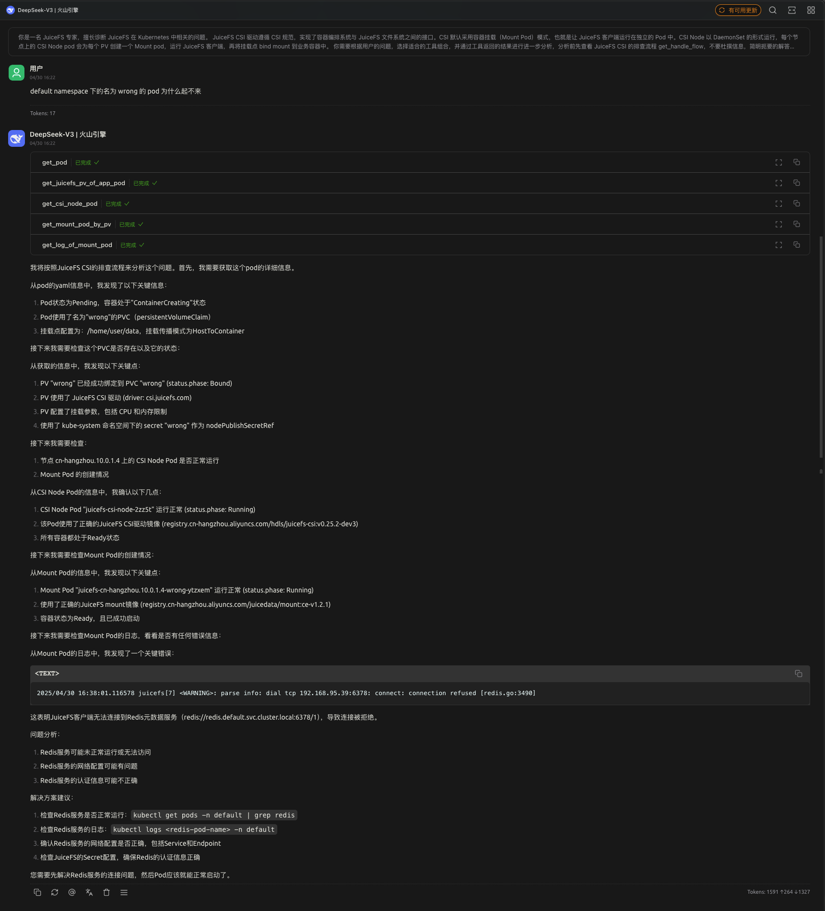Viewport: 825px width, 911px height.
Task: Click the @ mention icon below the reply
Action: [72, 892]
